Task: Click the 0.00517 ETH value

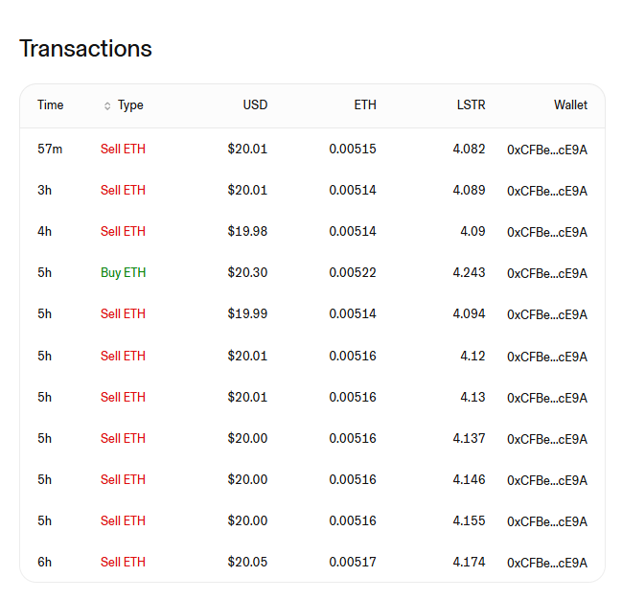Action: (x=353, y=563)
